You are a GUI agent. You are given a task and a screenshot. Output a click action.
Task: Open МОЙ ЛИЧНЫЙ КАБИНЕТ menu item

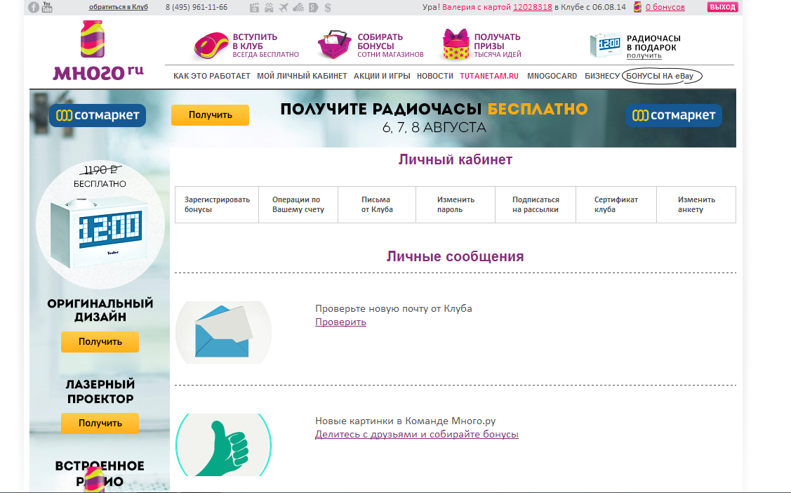pos(302,76)
